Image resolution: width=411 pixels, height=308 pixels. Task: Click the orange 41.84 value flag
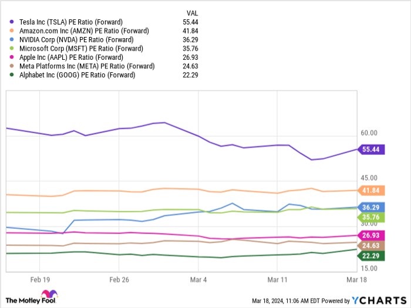[x=370, y=191]
